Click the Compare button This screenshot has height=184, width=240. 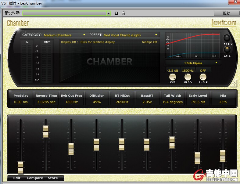(35, 178)
